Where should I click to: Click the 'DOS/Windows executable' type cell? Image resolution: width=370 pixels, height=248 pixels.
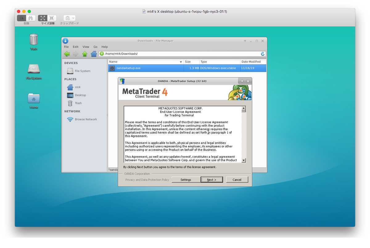(x=218, y=68)
